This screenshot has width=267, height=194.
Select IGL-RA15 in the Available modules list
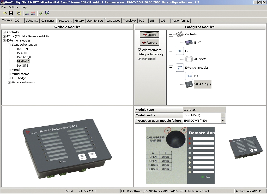[24, 61]
